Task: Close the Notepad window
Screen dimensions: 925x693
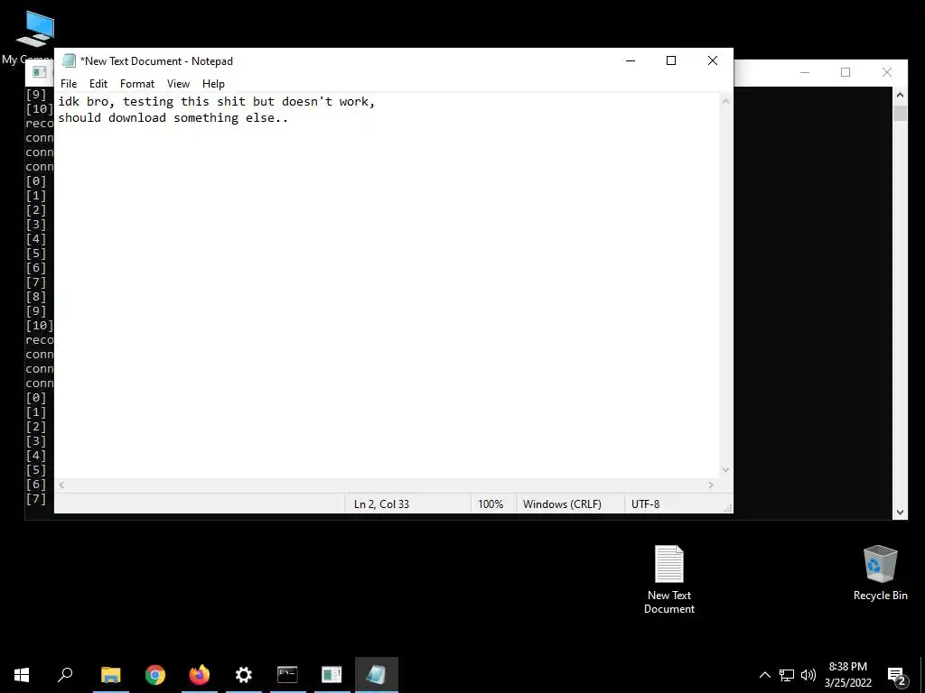Action: coord(712,60)
